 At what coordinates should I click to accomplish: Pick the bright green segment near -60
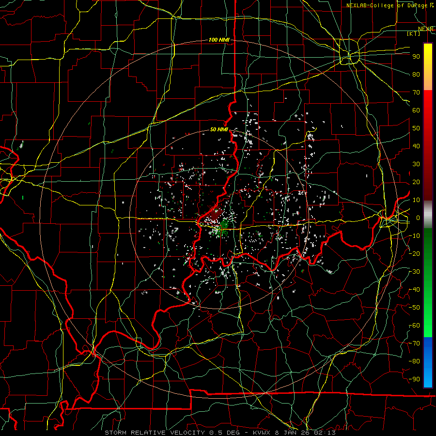coord(428,328)
